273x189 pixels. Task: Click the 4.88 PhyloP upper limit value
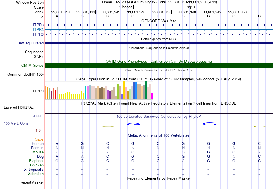[37, 116]
